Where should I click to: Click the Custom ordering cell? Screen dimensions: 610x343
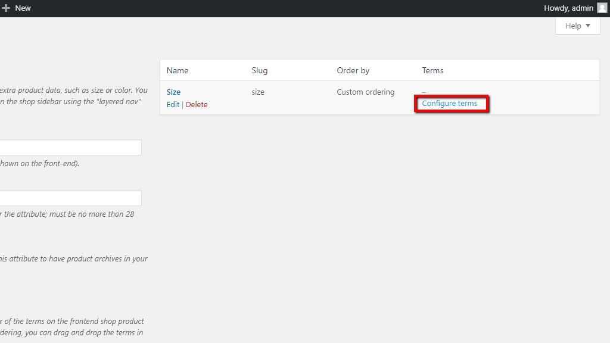[365, 92]
